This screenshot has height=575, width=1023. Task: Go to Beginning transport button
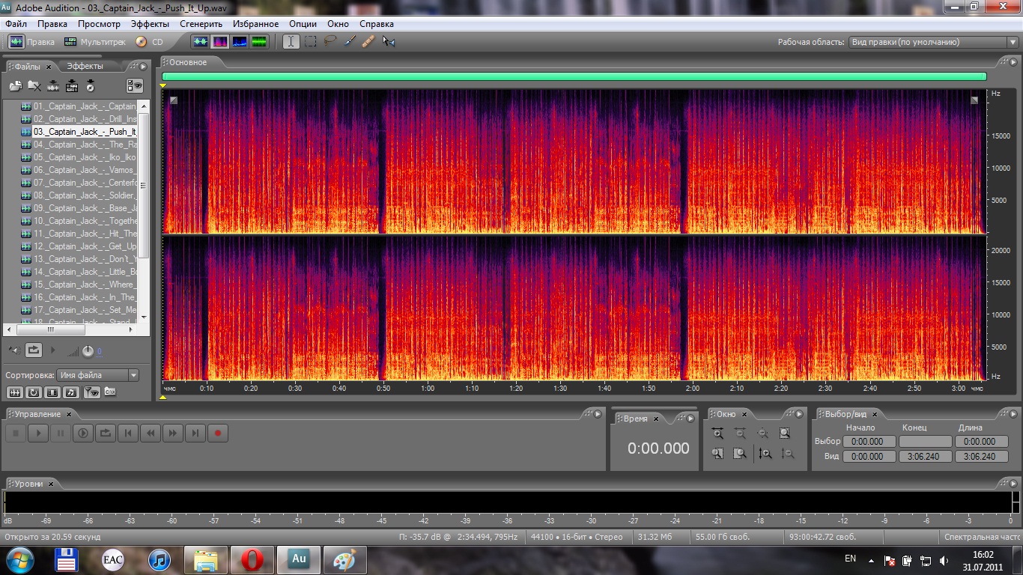(x=128, y=433)
